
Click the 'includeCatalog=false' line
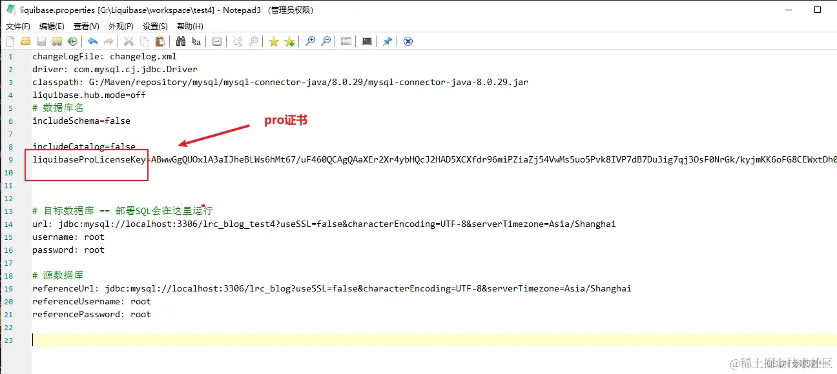pyautogui.click(x=84, y=146)
